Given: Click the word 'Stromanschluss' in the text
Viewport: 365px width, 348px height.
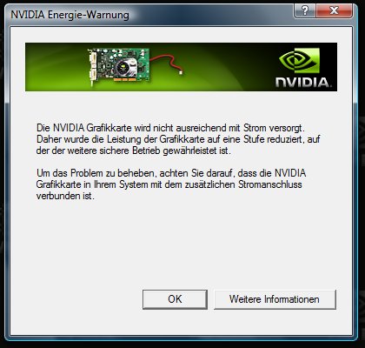Looking at the screenshot, I should [x=270, y=184].
